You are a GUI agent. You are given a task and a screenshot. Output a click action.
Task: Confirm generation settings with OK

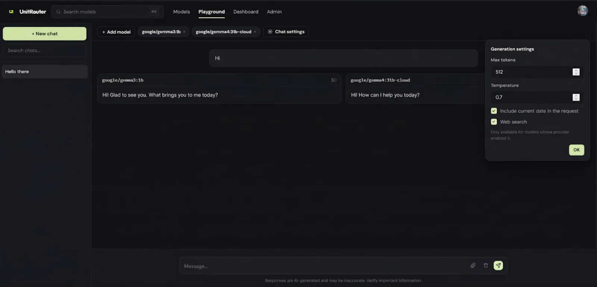click(x=576, y=150)
